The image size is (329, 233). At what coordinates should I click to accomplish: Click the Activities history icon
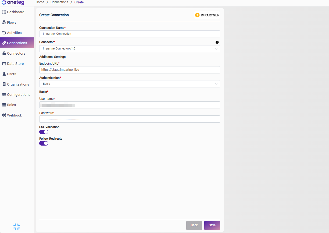click(4, 33)
